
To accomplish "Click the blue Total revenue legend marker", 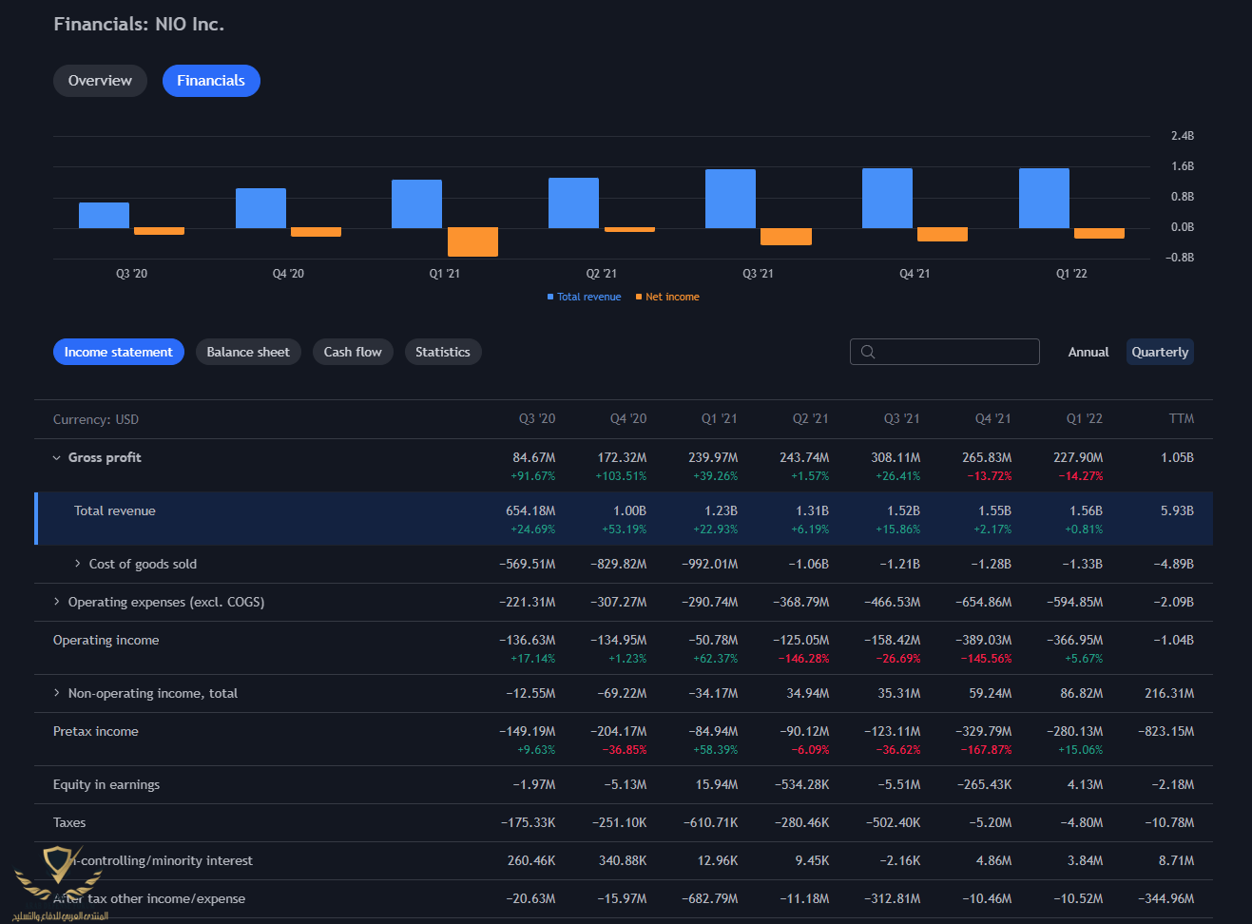I will [550, 298].
